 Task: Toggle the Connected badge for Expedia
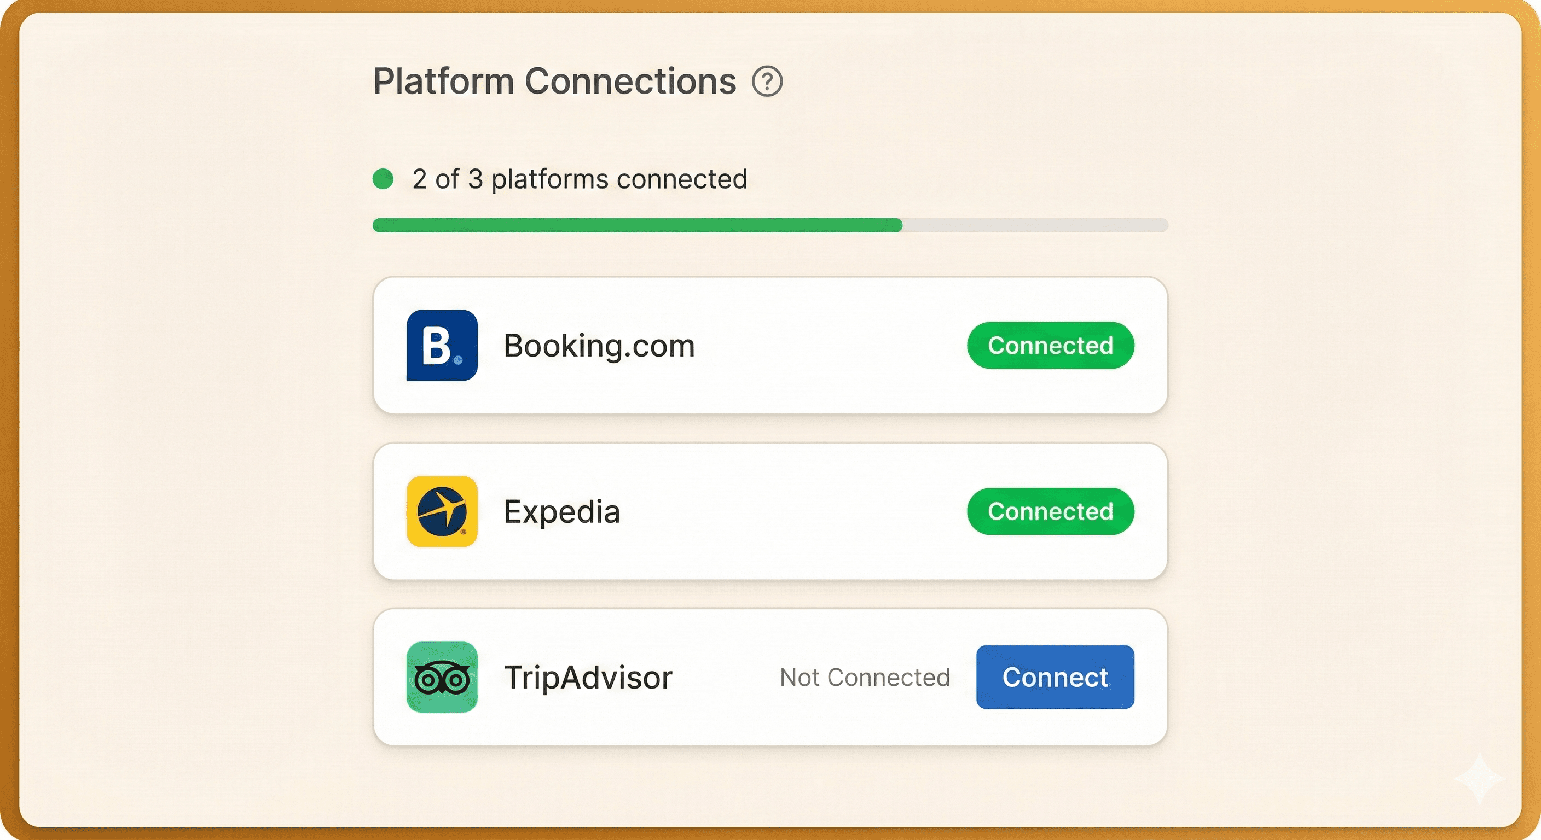(1050, 511)
